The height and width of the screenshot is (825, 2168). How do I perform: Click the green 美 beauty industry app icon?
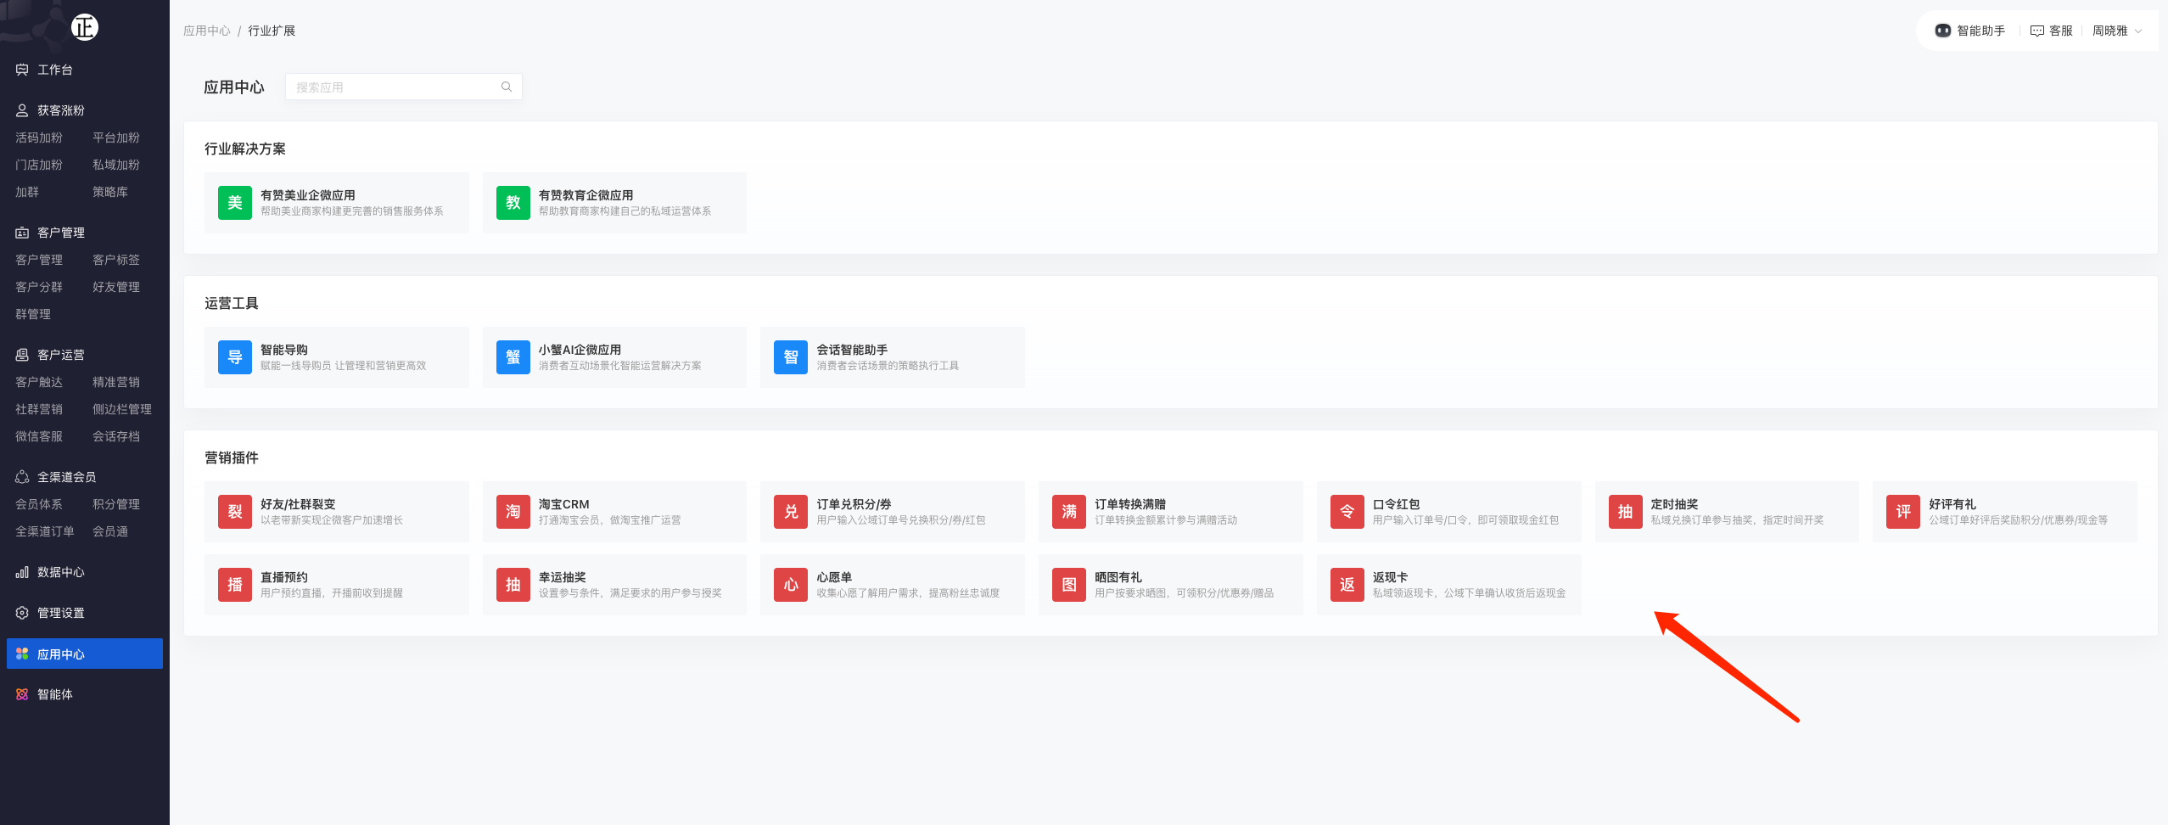click(234, 203)
